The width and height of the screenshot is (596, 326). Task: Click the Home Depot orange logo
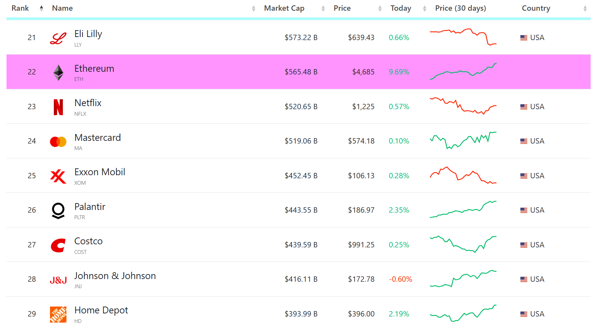pos(58,315)
